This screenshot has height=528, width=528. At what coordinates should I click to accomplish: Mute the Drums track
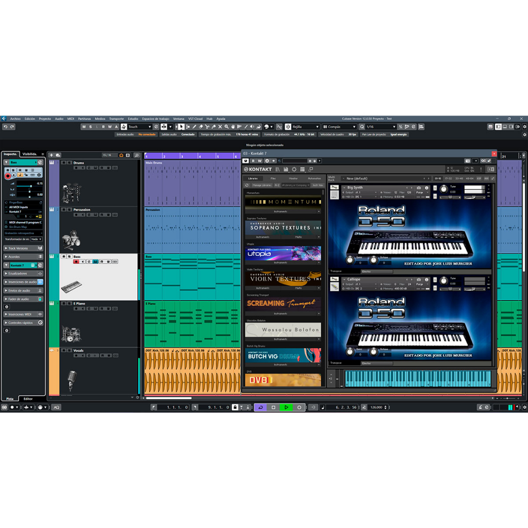point(63,163)
